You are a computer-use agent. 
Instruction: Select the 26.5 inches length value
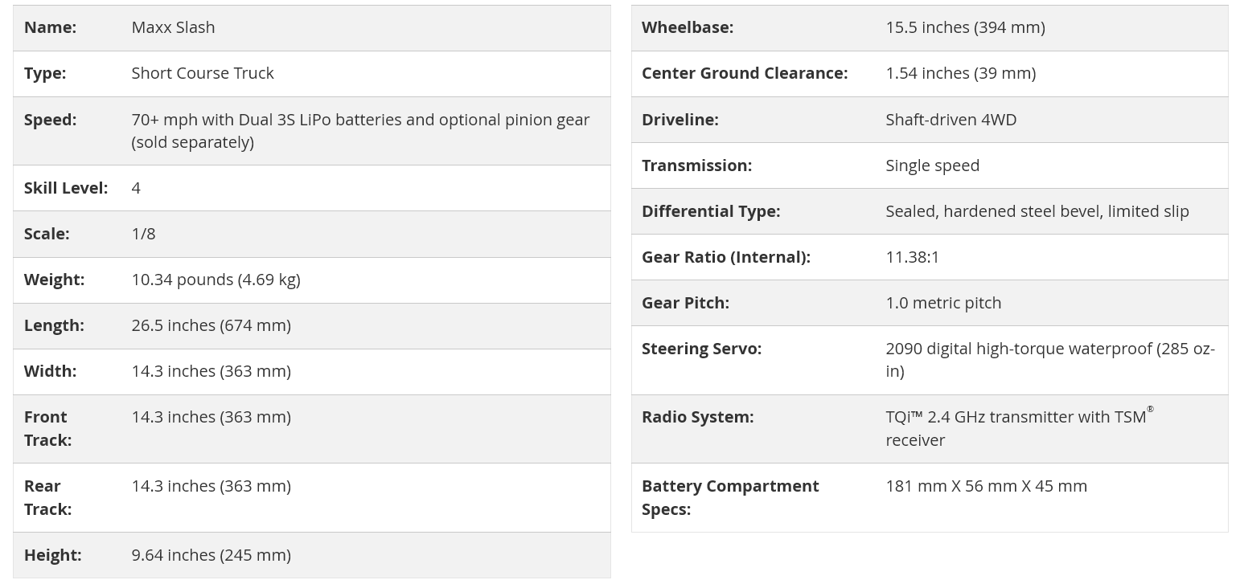pos(211,325)
